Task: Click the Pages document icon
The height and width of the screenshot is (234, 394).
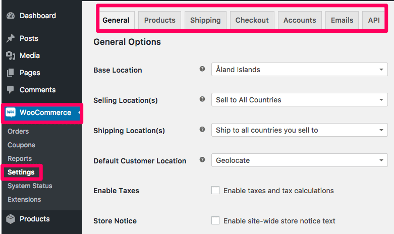Action: pyautogui.click(x=11, y=73)
